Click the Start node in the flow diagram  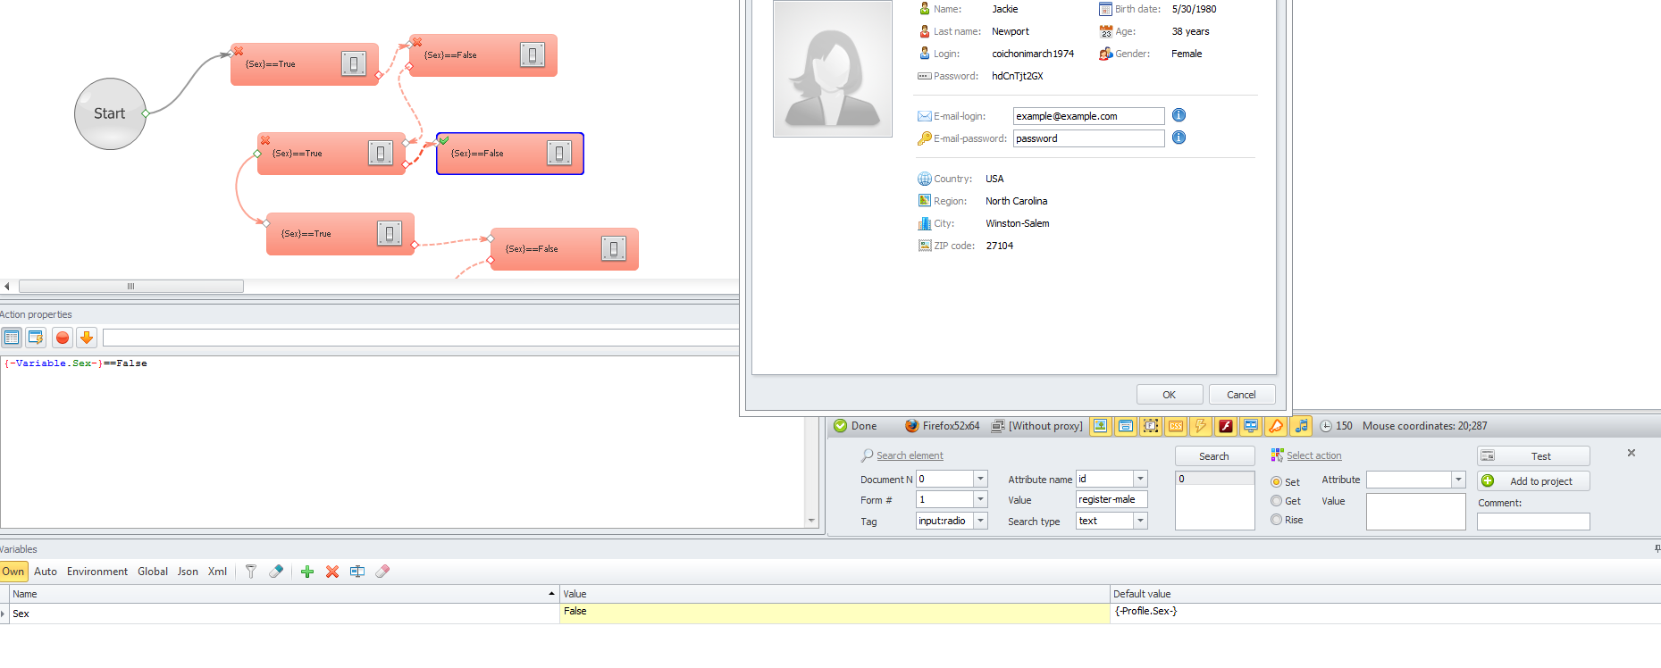point(110,113)
